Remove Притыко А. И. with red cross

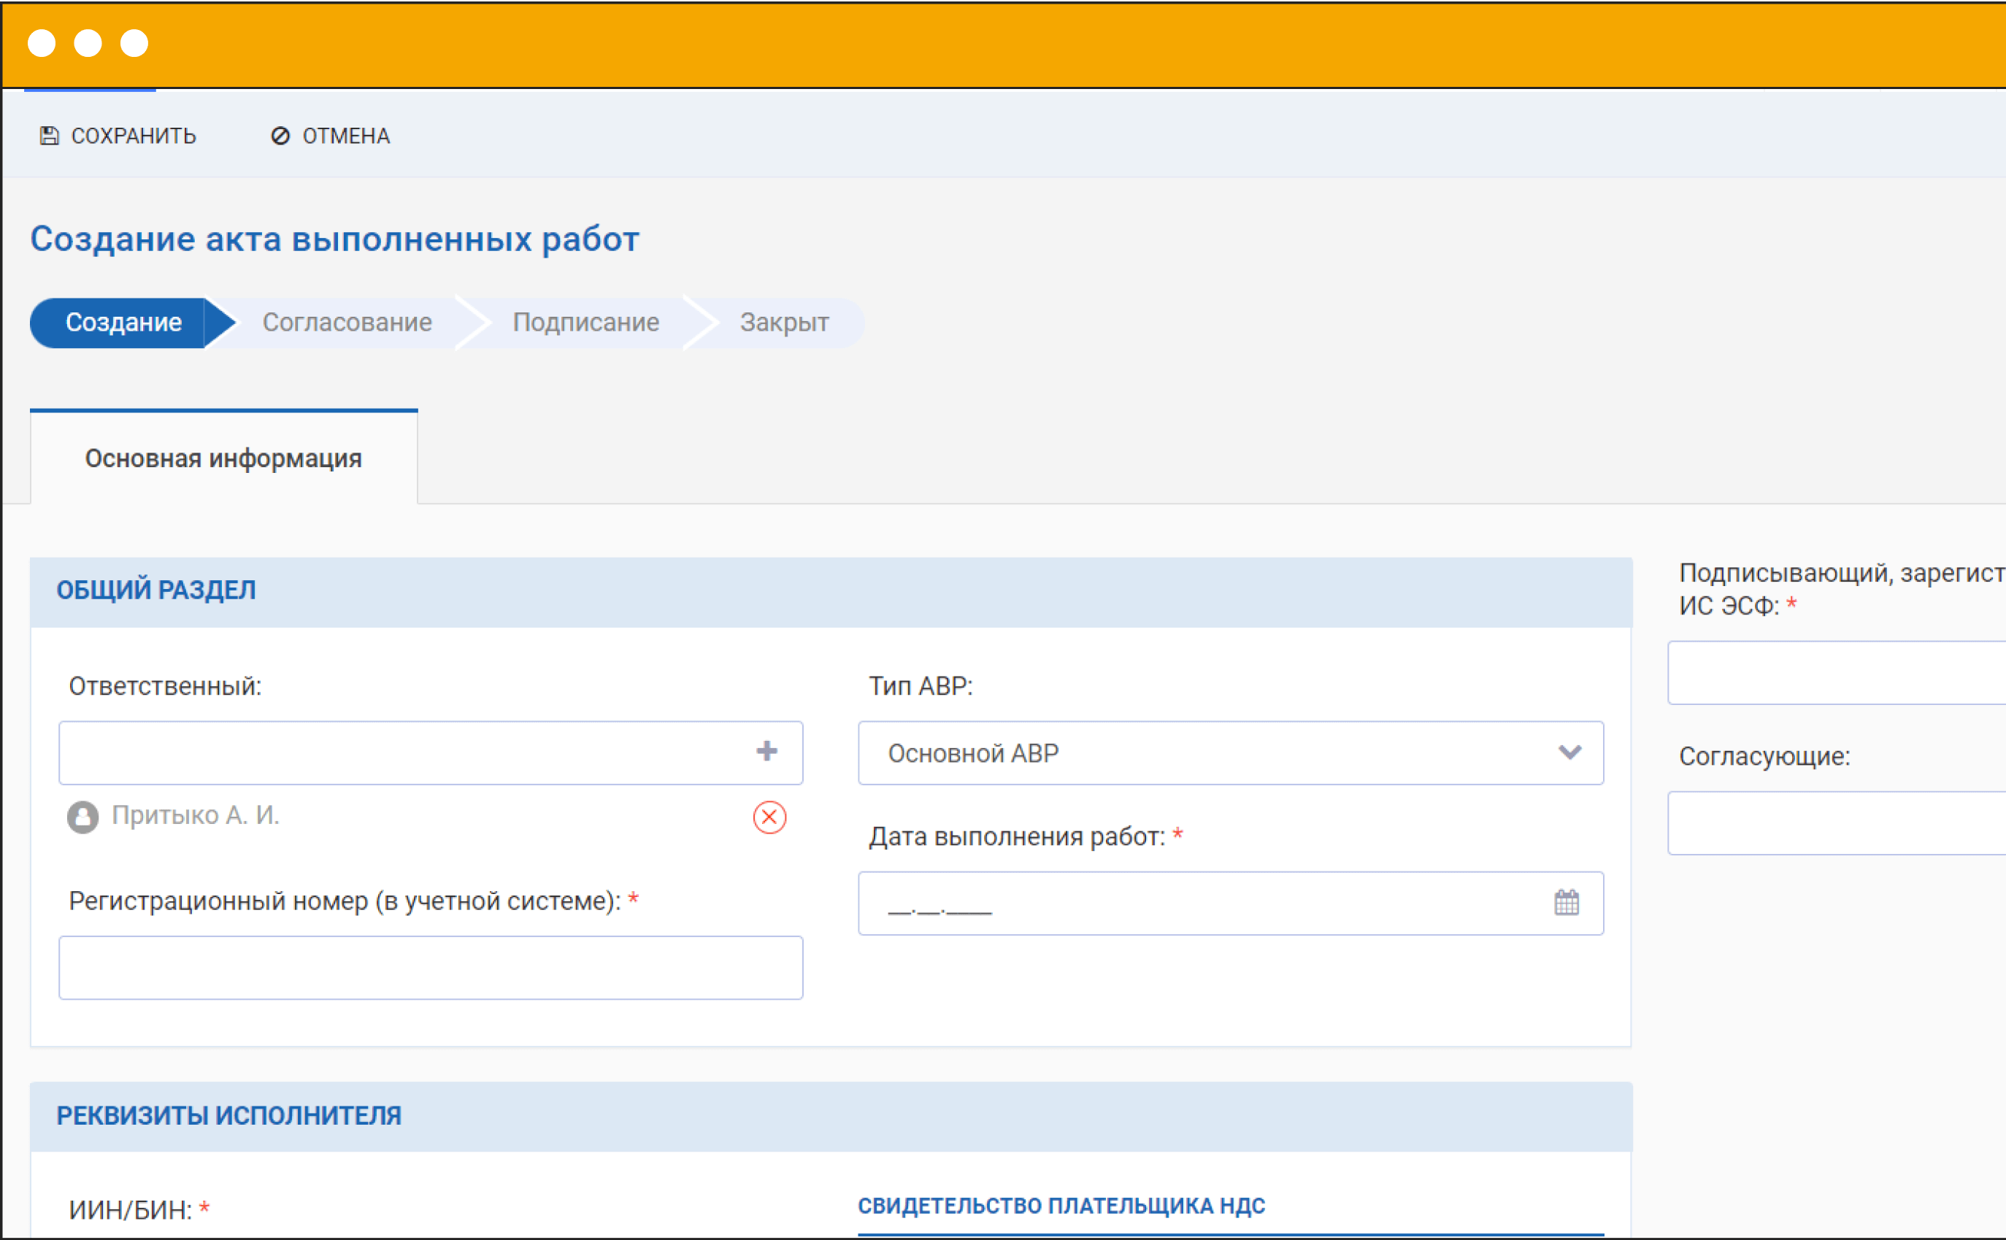[x=769, y=817]
